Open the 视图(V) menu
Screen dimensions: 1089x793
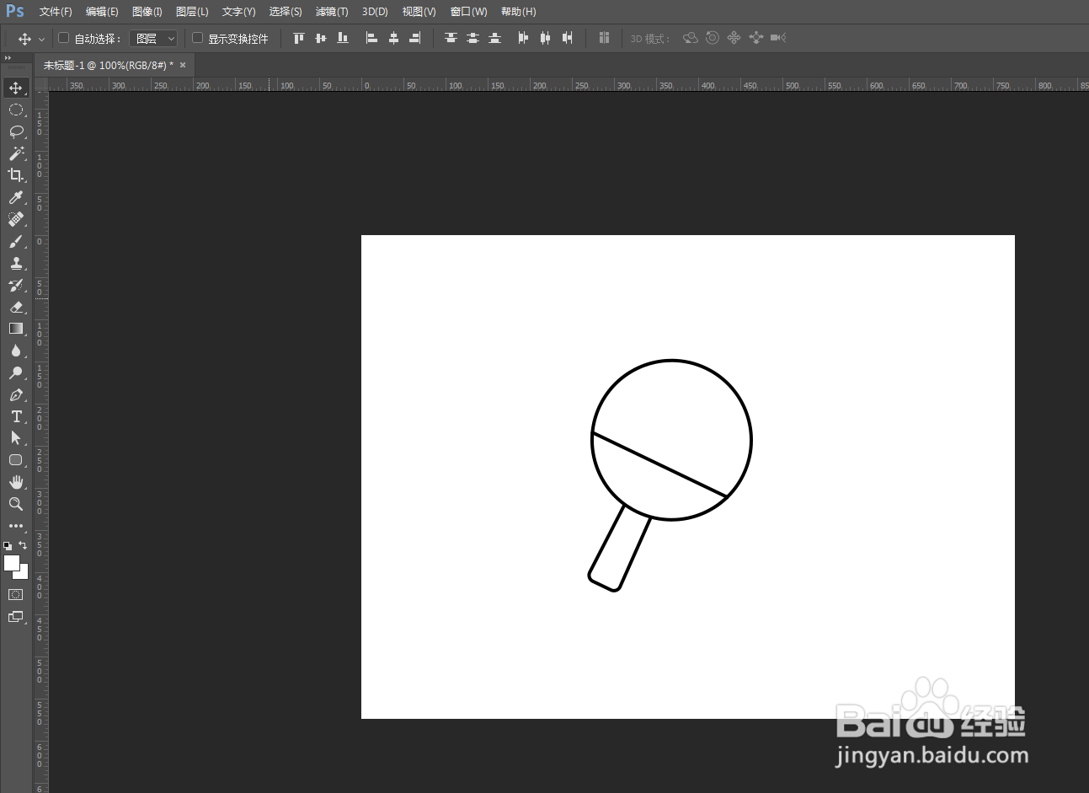click(x=419, y=12)
